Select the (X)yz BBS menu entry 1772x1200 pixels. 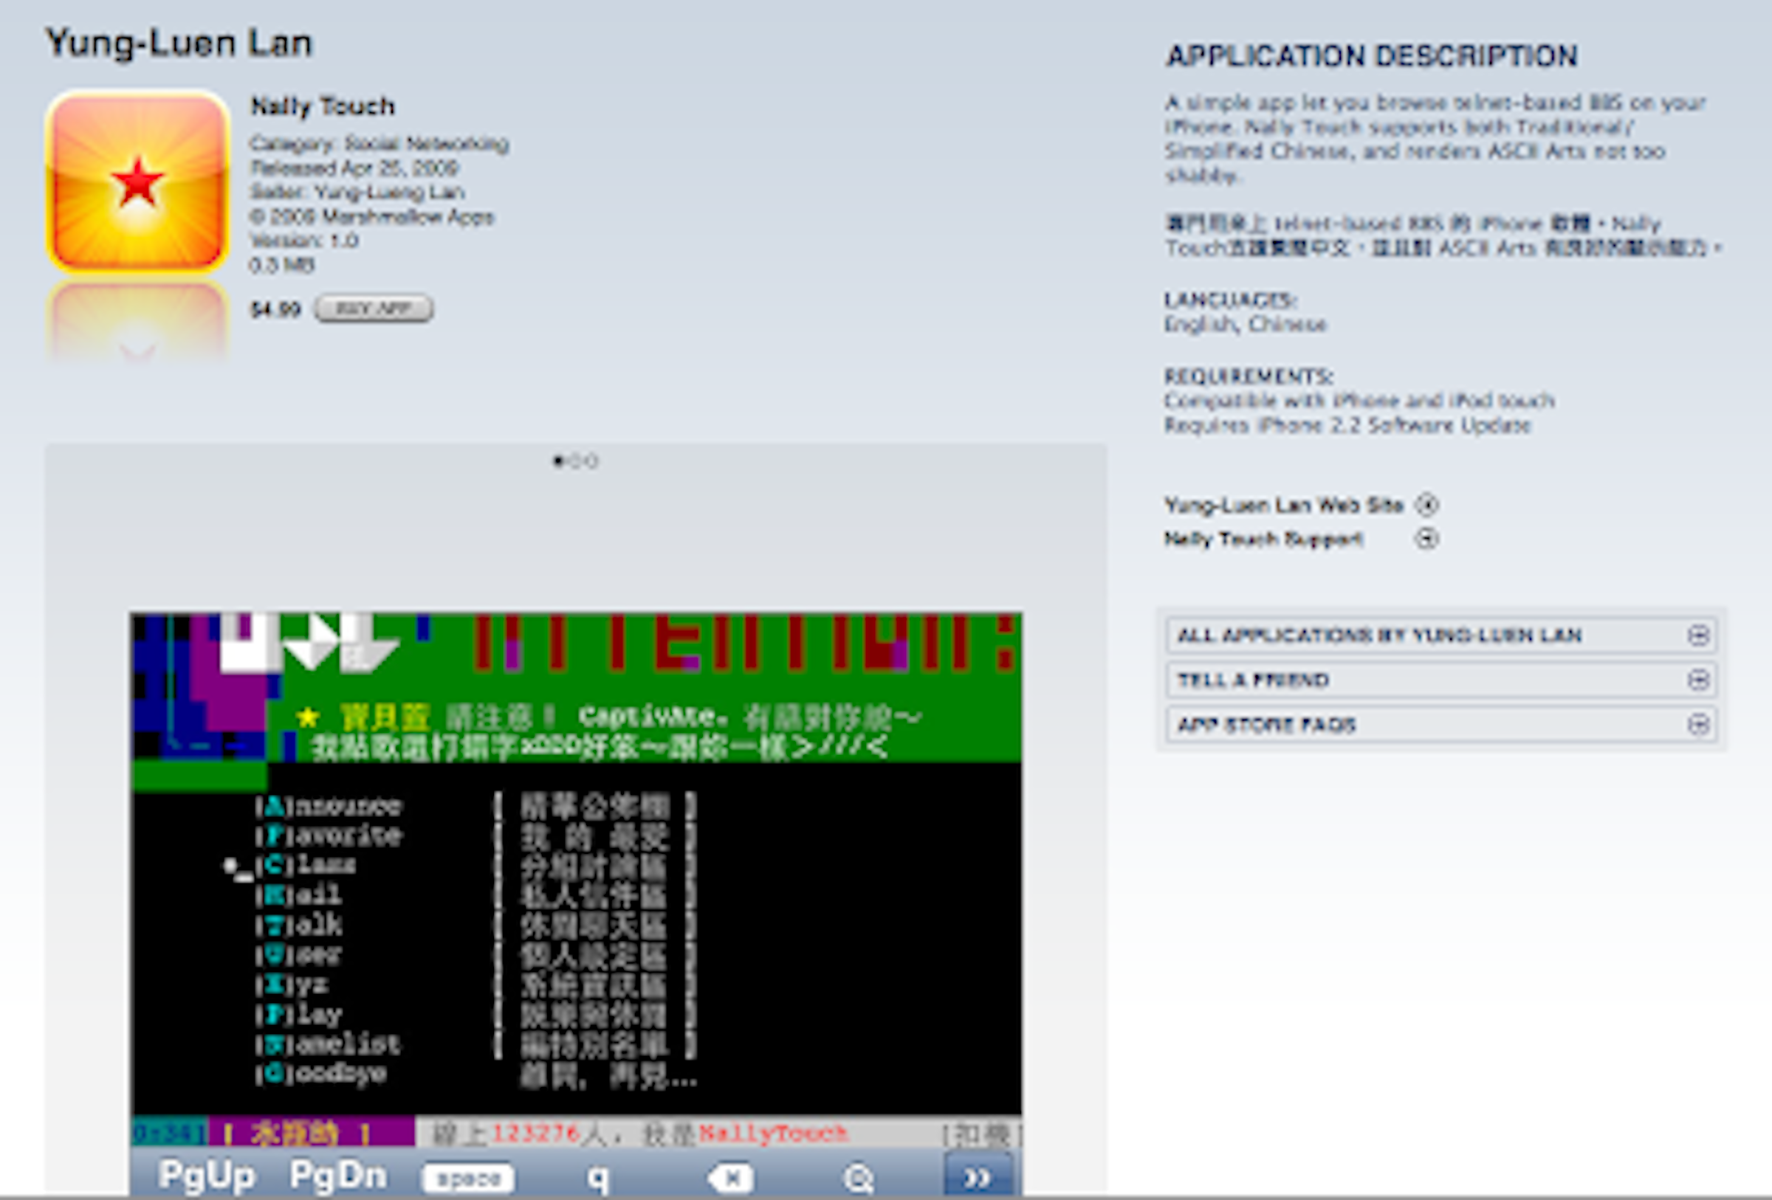tap(291, 984)
